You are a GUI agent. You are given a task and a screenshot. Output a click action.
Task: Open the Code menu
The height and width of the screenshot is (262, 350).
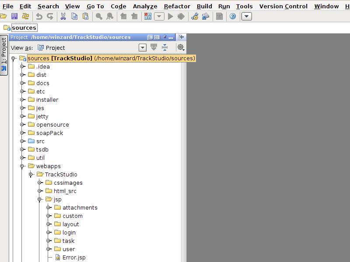(x=119, y=6)
